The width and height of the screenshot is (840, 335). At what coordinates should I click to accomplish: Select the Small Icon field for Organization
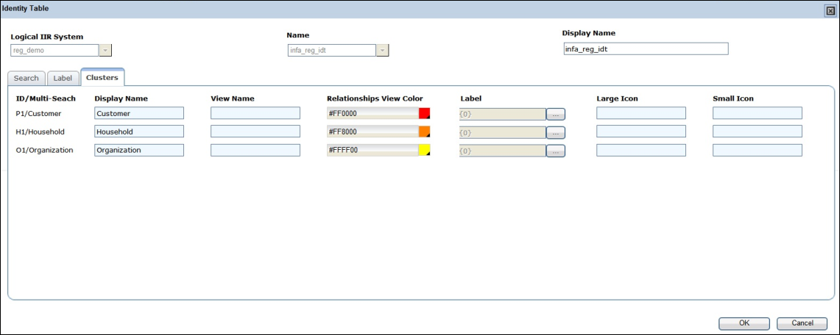click(x=757, y=150)
